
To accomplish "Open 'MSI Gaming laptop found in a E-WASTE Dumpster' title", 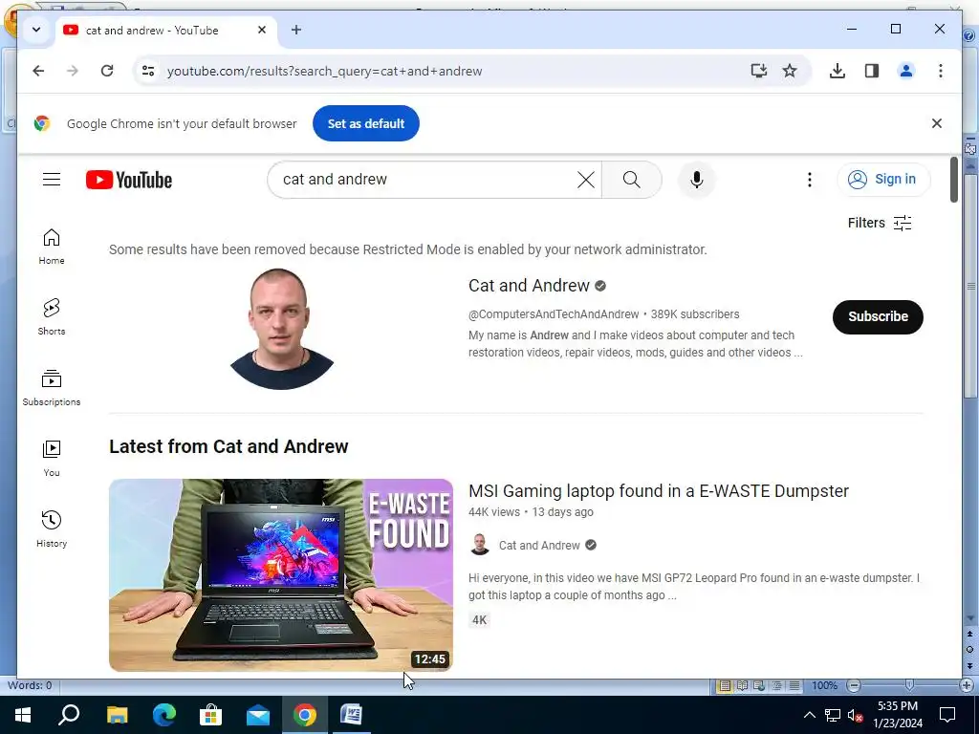I will pyautogui.click(x=658, y=490).
